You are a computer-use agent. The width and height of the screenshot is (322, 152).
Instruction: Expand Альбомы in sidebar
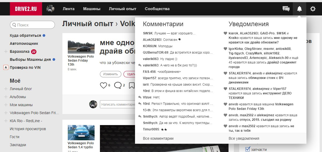coord(6,97)
